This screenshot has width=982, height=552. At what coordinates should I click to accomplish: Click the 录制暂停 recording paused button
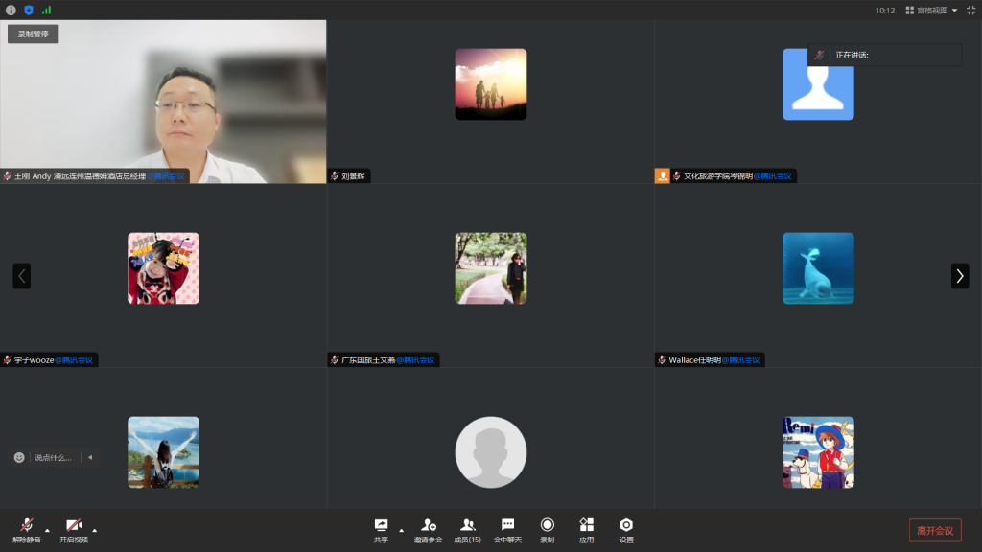point(34,34)
